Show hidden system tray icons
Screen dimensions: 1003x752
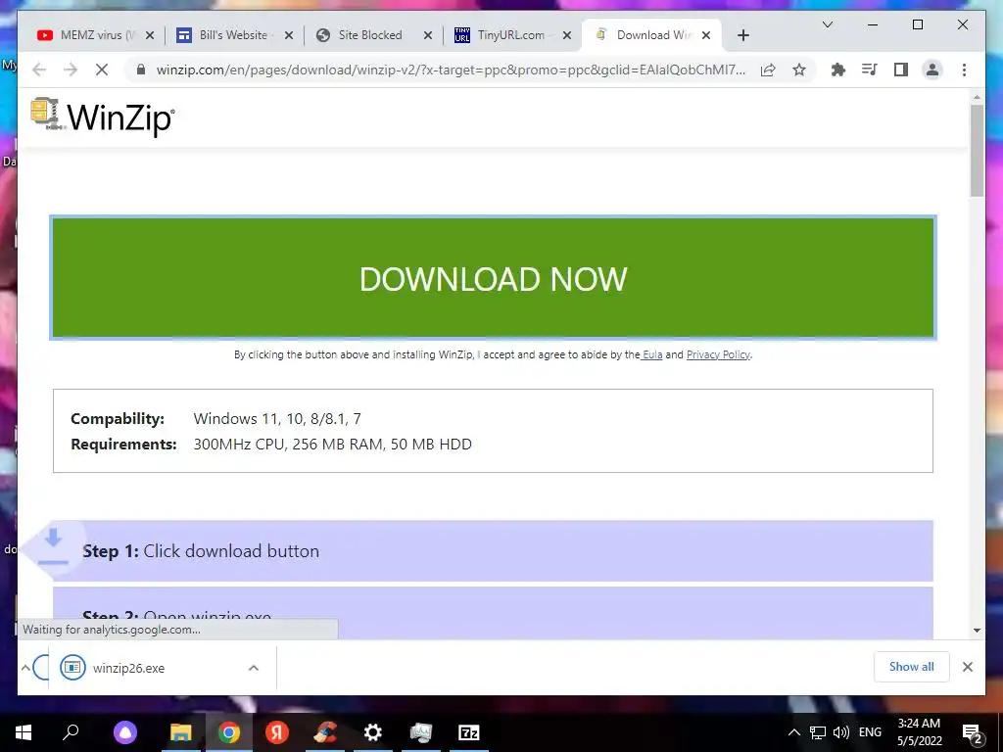click(793, 732)
